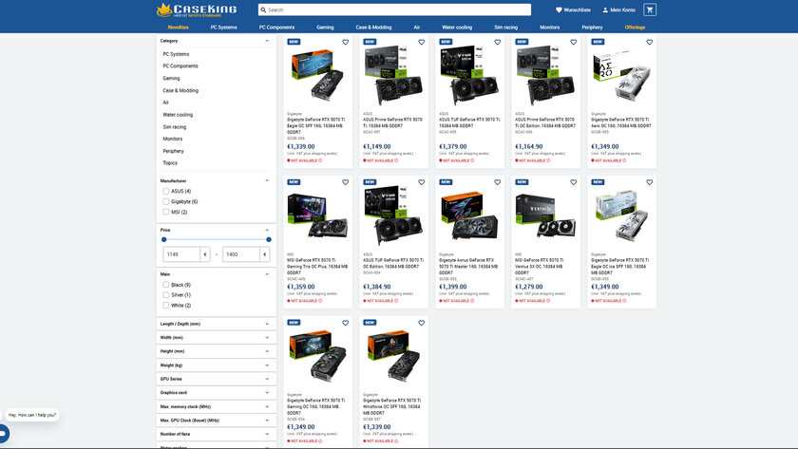Expand the Max. memory clock (MHz) filter

tap(216, 407)
